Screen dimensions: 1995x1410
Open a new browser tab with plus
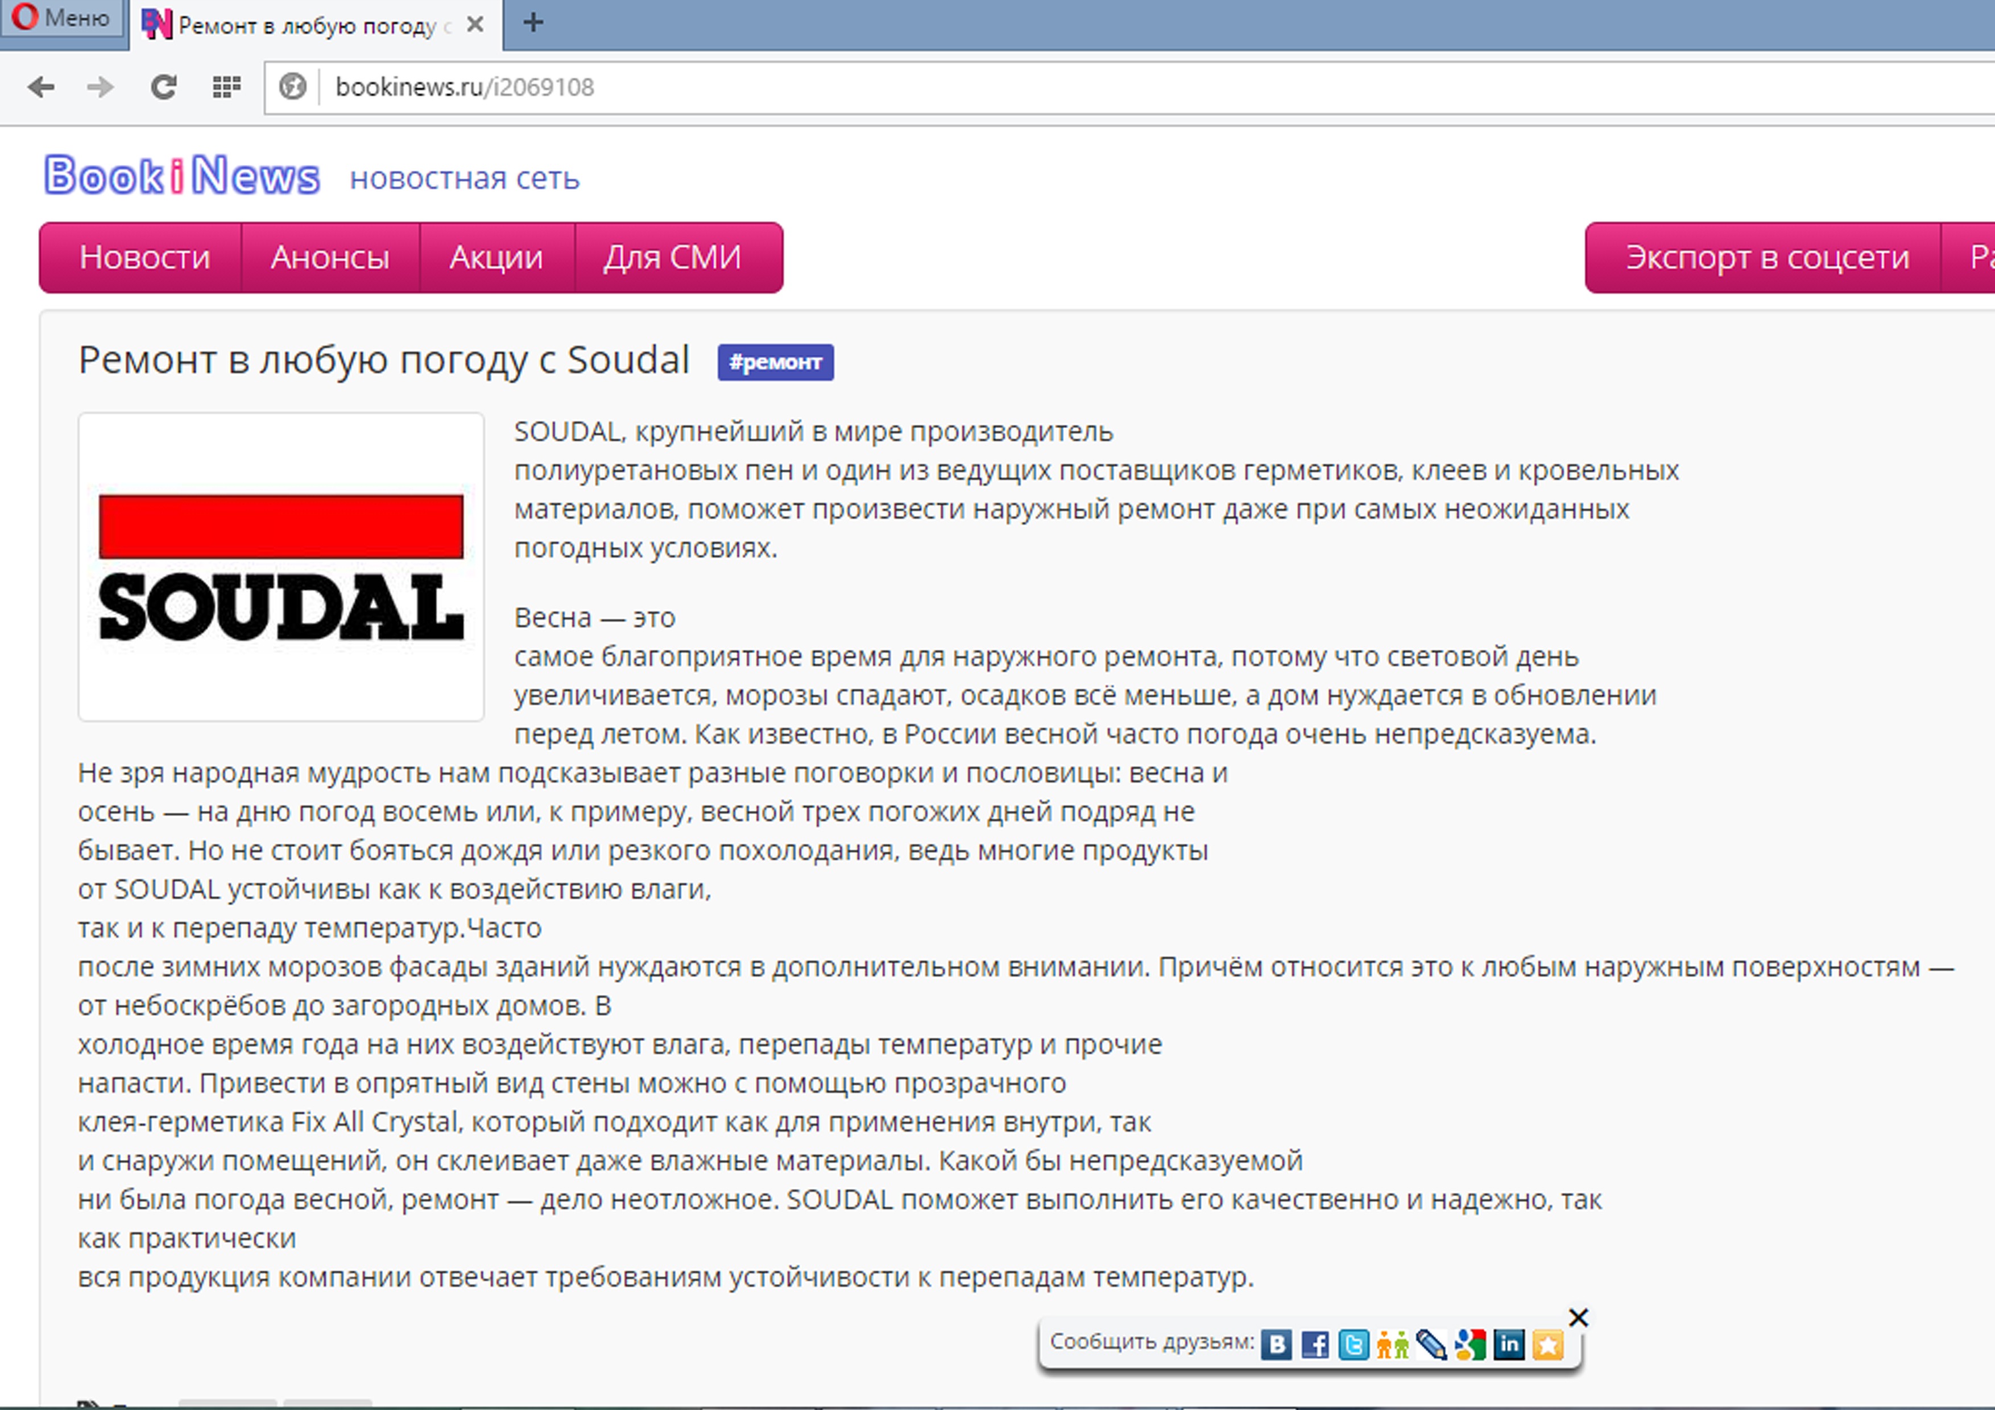click(533, 23)
